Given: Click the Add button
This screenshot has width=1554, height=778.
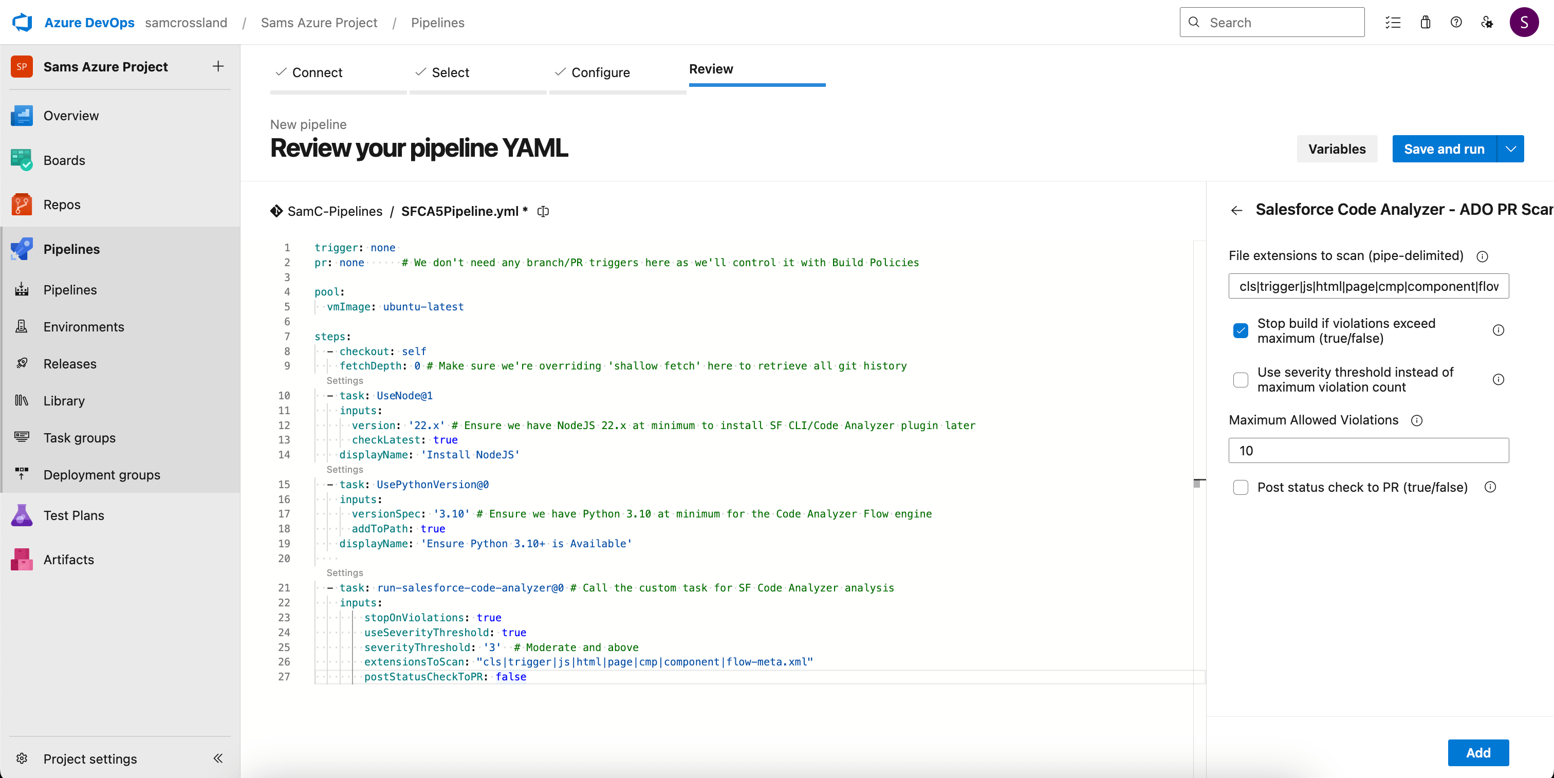Looking at the screenshot, I should (x=1478, y=753).
